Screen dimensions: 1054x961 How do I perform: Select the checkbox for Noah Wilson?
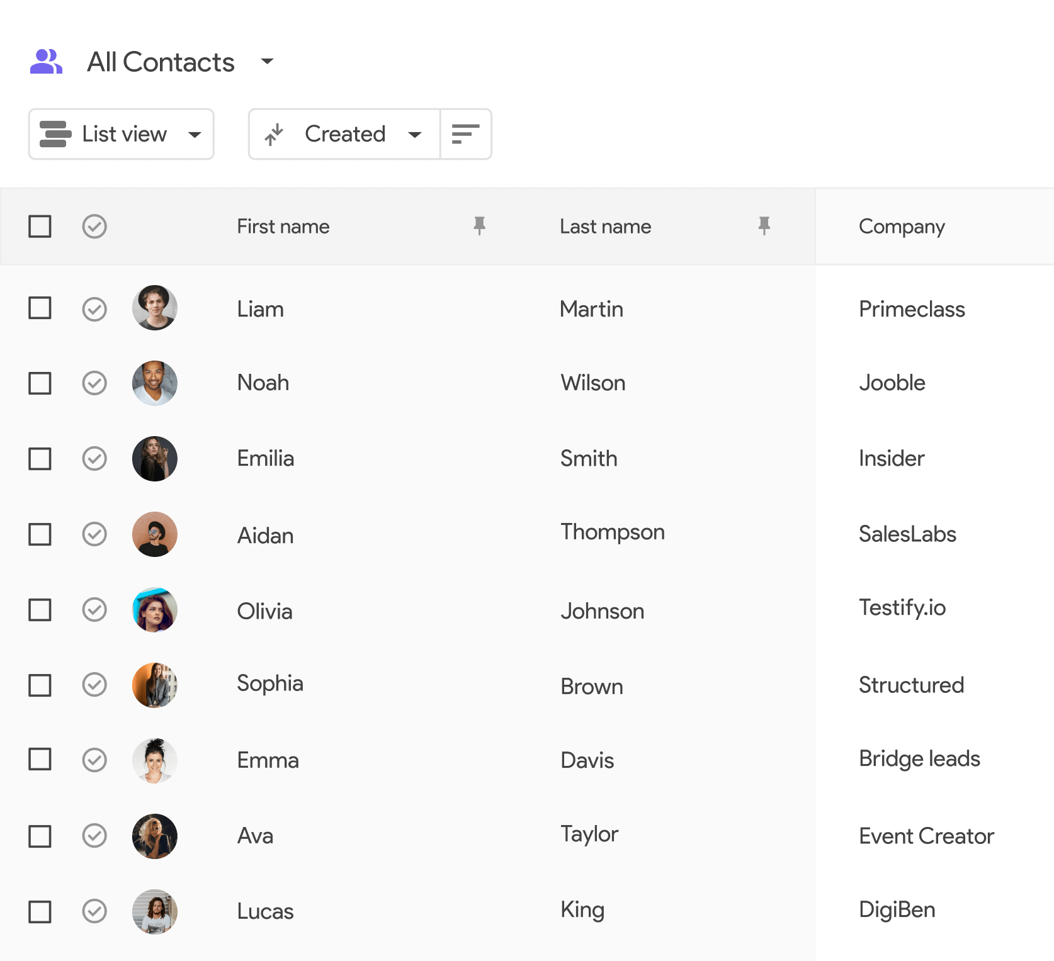pyautogui.click(x=40, y=383)
